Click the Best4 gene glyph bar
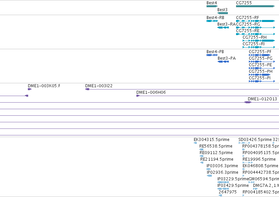This screenshot has width=279, height=197. tap(212, 6)
